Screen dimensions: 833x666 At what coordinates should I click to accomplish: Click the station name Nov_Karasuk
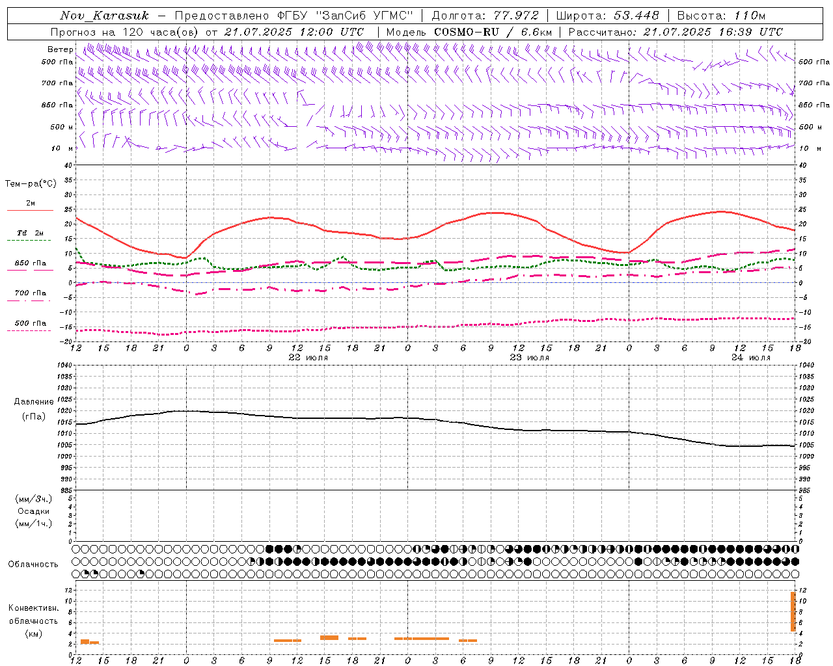coord(104,16)
